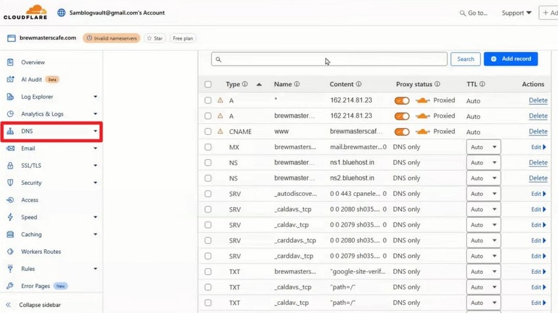Image resolution: width=558 pixels, height=313 pixels.
Task: Open TTL dropdown for the MX record
Action: pyautogui.click(x=483, y=147)
